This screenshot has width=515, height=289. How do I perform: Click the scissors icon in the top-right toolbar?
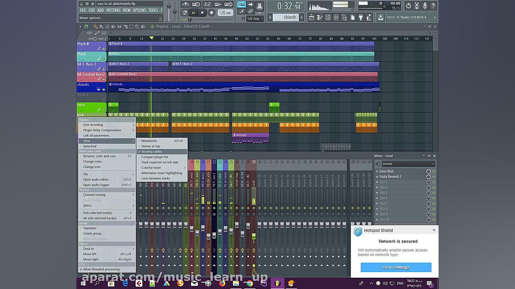(416, 6)
